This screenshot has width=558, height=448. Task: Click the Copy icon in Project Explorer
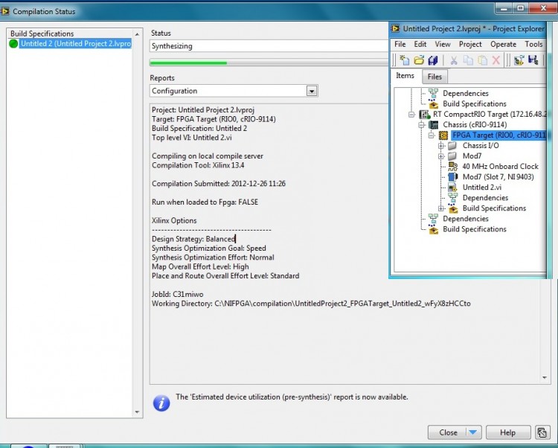(x=468, y=60)
